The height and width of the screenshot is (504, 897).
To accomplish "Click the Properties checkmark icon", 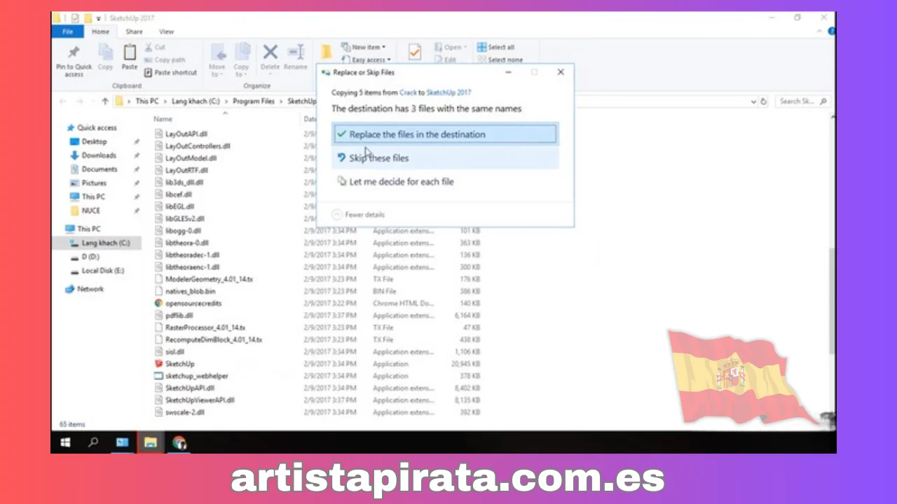I will point(414,52).
